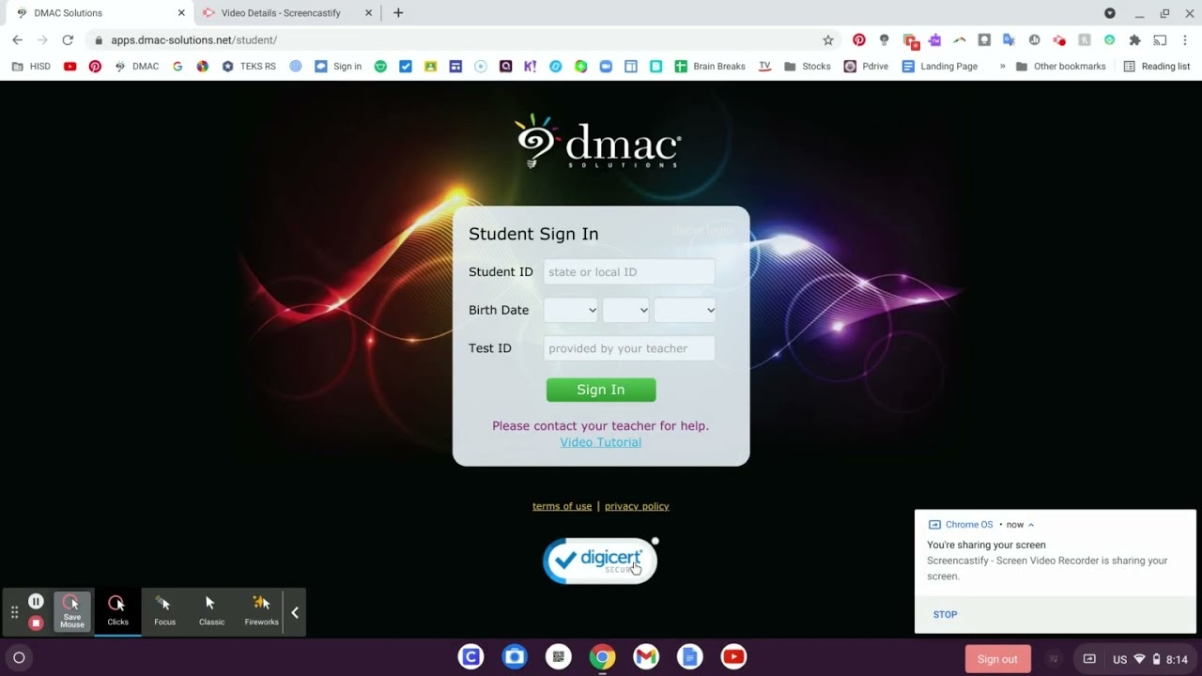Stop the Screencastify recording

(x=36, y=622)
